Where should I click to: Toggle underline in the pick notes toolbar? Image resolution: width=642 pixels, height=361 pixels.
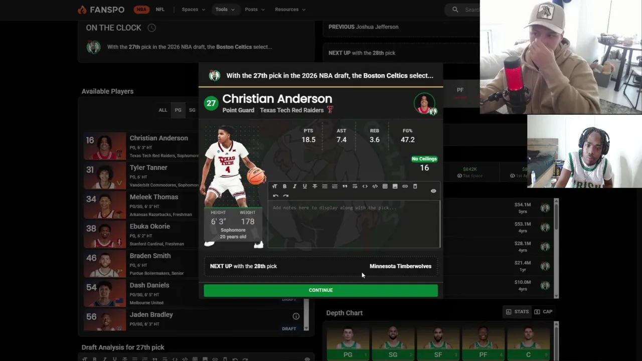tap(304, 187)
